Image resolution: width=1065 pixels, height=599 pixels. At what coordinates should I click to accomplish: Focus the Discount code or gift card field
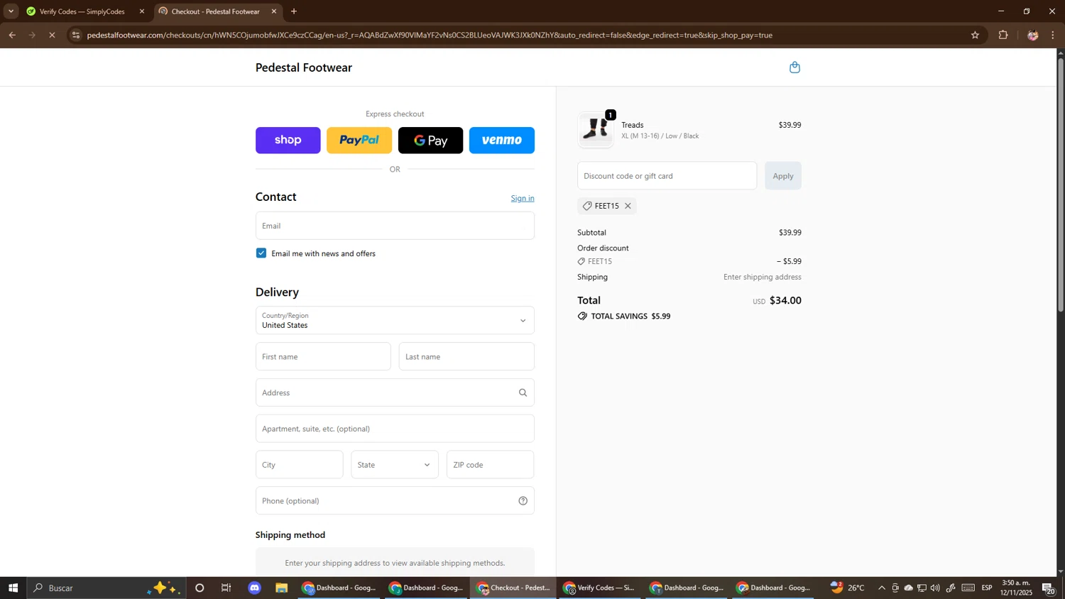tap(667, 176)
